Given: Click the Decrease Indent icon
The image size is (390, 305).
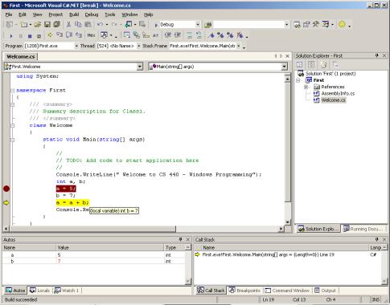Looking at the screenshot, I should click(x=168, y=35).
